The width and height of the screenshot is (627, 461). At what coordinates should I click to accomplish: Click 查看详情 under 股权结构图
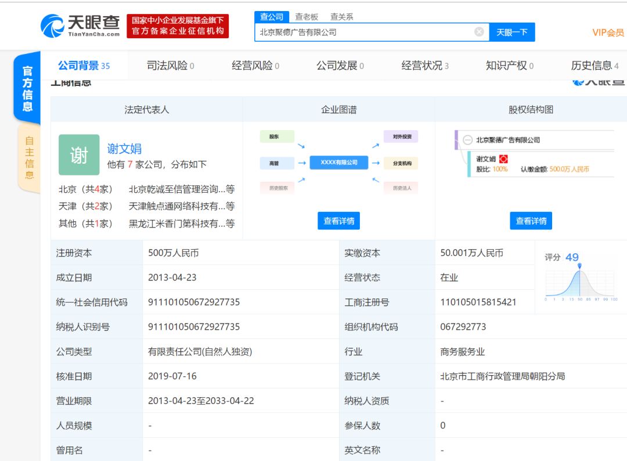point(531,221)
